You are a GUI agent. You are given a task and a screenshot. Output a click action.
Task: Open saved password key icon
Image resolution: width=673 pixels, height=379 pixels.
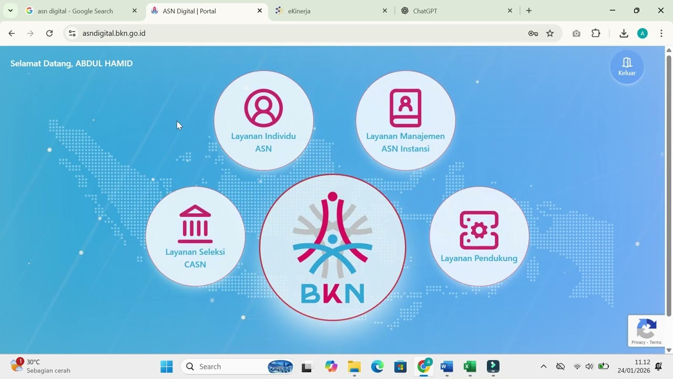coord(533,33)
